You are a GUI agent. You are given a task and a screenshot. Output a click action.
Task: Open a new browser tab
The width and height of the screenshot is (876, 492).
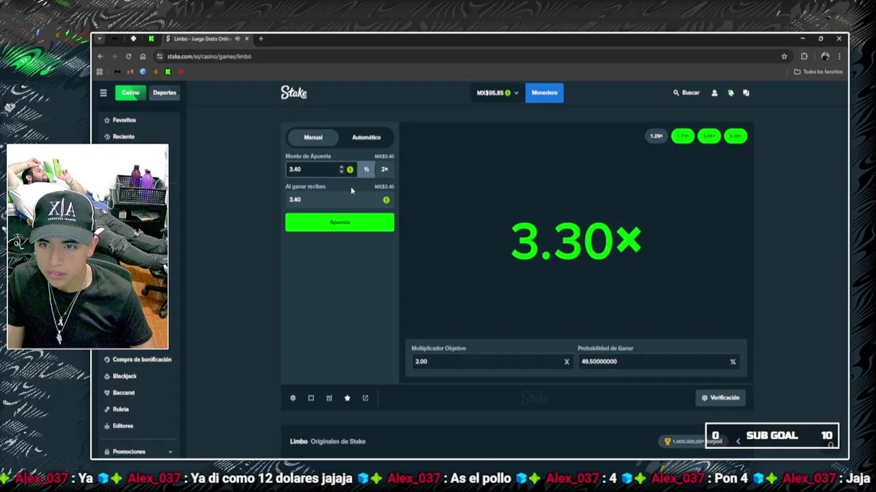[261, 39]
